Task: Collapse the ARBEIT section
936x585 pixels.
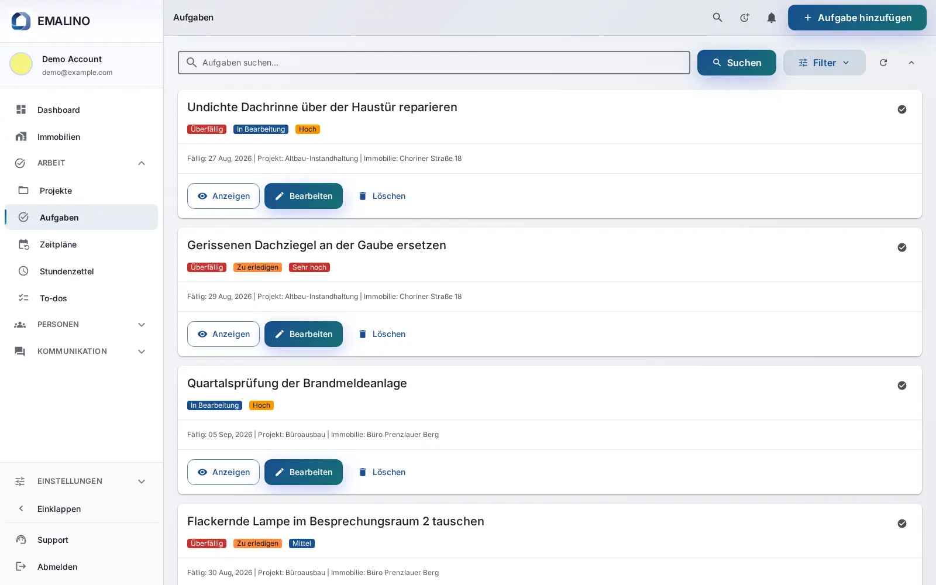Action: 81,163
